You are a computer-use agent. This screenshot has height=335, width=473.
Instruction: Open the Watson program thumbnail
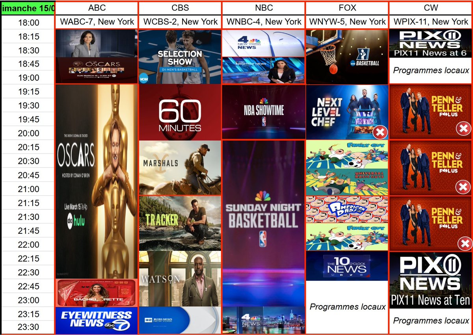[x=180, y=279]
